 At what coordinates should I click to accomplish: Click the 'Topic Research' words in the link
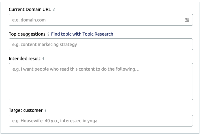(98, 34)
